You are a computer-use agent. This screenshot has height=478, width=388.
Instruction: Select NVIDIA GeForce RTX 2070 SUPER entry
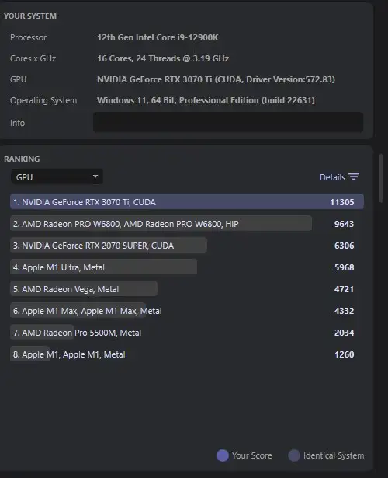[187, 246]
